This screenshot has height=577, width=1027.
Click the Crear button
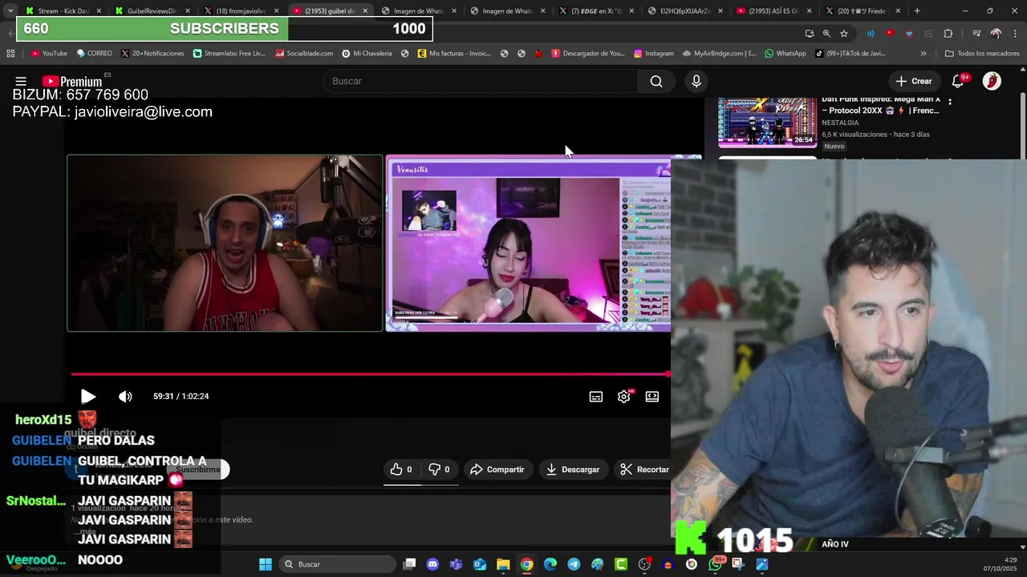[914, 81]
